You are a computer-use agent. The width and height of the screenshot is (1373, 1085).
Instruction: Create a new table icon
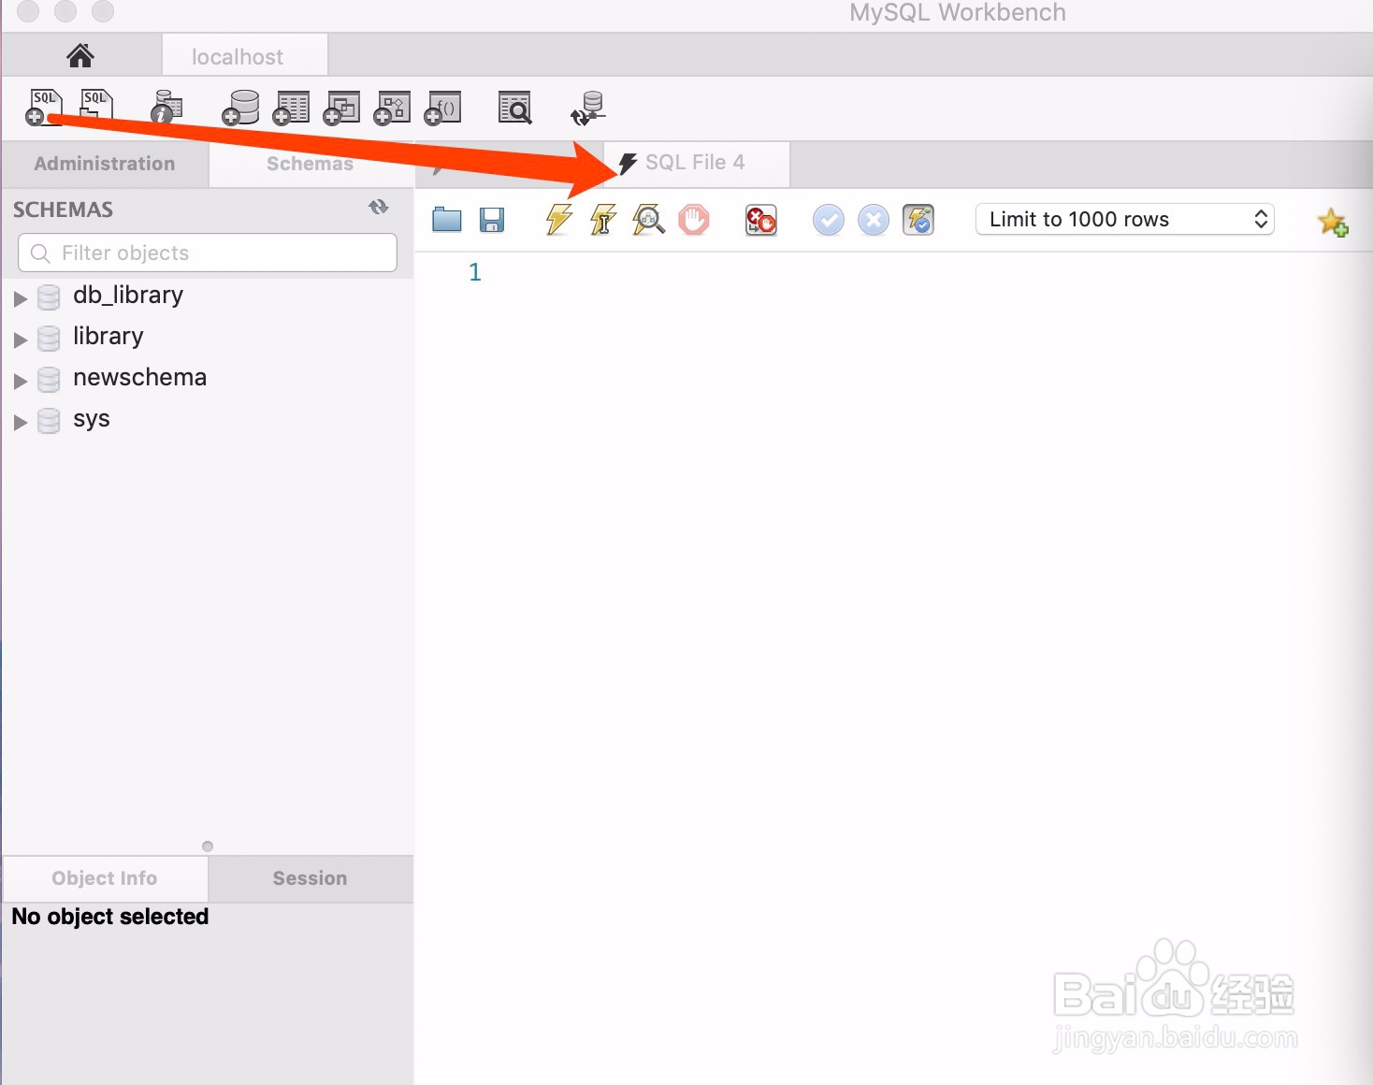pos(291,108)
